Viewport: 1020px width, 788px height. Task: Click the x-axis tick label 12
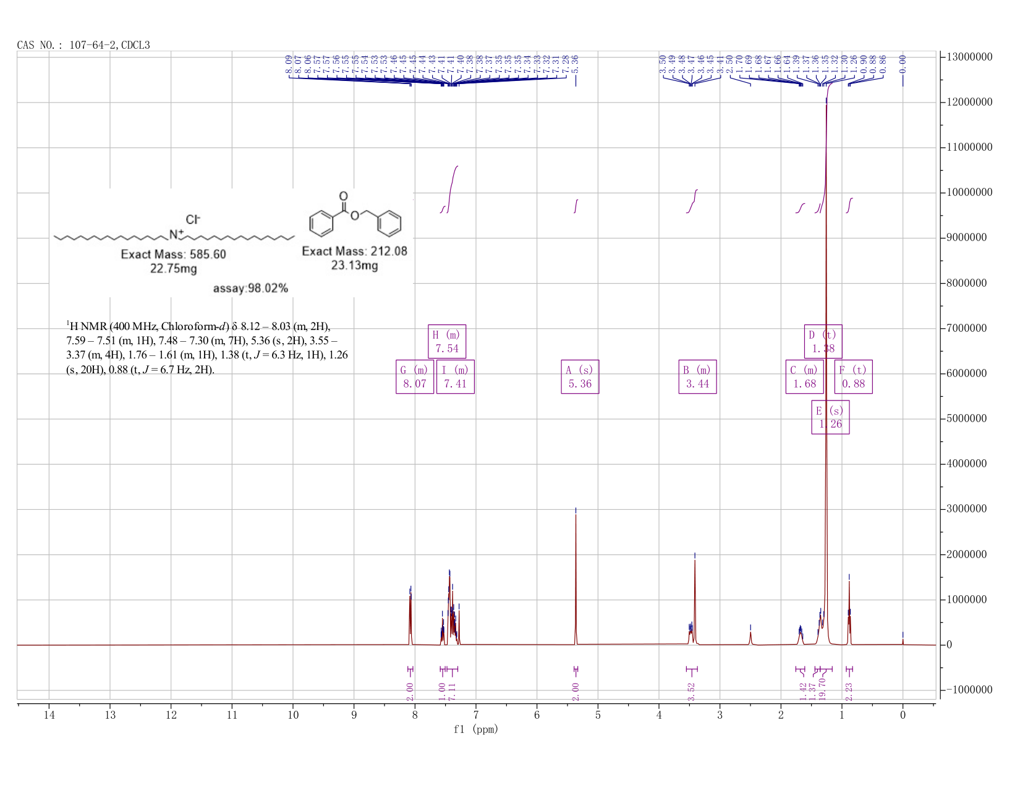[171, 716]
